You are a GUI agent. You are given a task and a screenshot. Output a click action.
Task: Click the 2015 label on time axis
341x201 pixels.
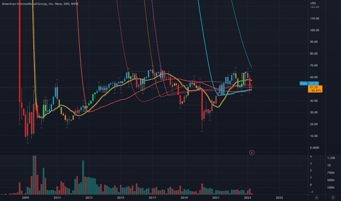tap(120, 197)
